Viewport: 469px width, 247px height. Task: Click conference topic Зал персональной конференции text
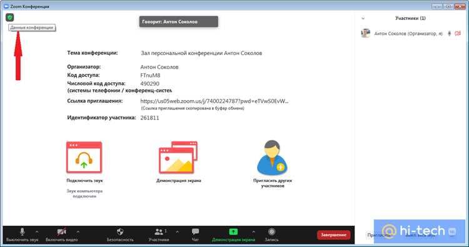click(x=201, y=53)
